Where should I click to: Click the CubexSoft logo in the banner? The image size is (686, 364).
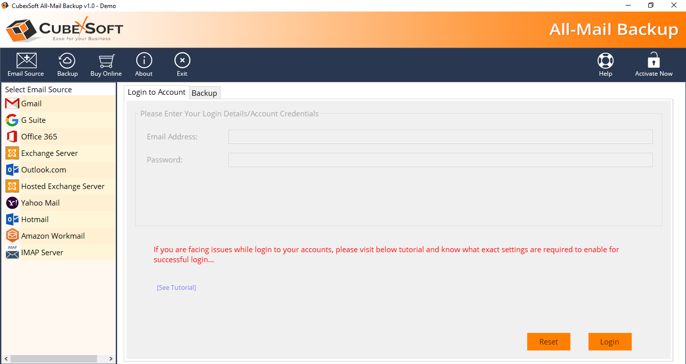click(64, 29)
